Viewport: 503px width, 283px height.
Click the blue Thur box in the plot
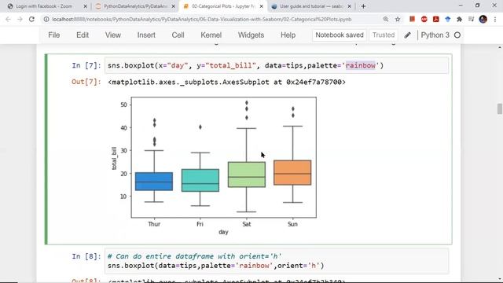point(154,182)
